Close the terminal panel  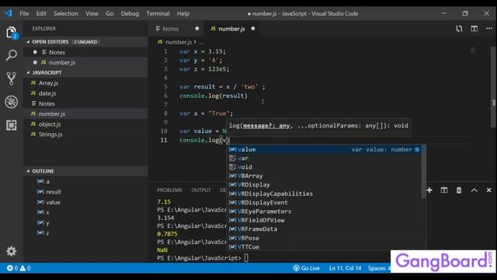click(488, 190)
